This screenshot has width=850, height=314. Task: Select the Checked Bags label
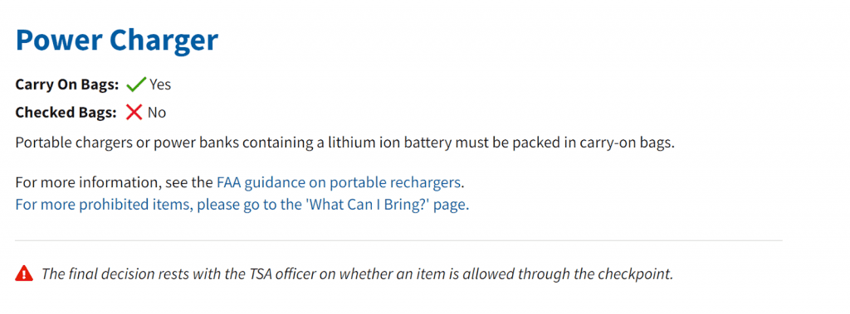pyautogui.click(x=66, y=113)
